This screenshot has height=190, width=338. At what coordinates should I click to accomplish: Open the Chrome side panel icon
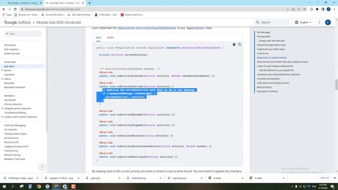point(323,9)
